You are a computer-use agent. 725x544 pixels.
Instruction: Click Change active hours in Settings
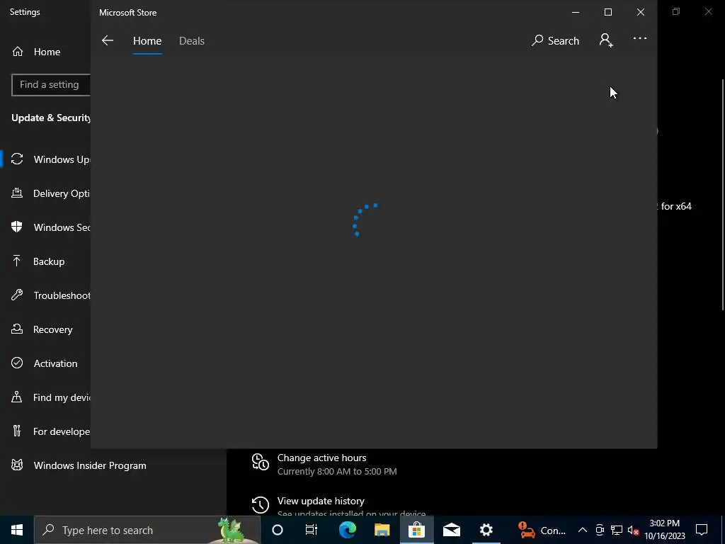coord(321,458)
